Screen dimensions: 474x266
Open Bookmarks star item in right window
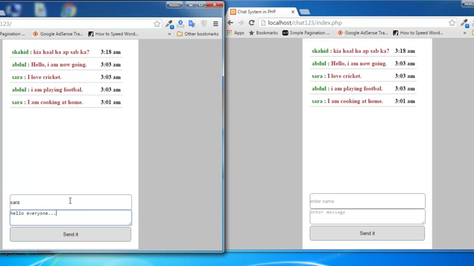(263, 33)
